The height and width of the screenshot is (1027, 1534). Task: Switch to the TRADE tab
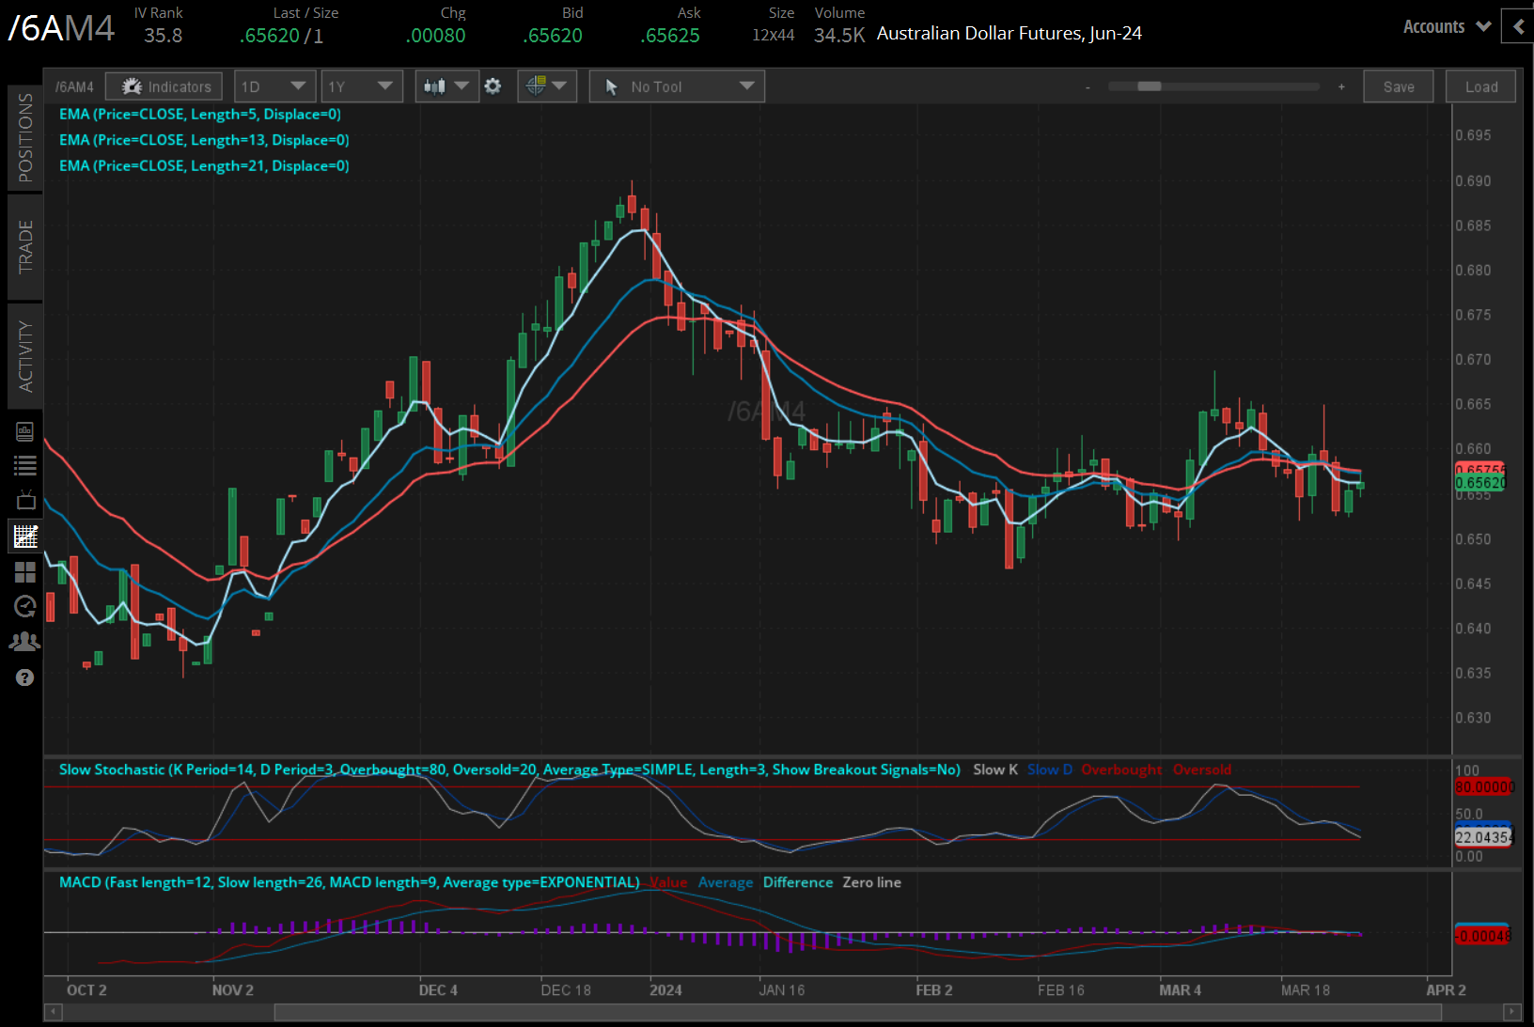(x=25, y=247)
